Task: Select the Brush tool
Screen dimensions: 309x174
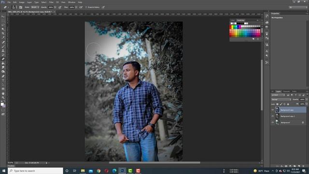Action: coord(3,46)
